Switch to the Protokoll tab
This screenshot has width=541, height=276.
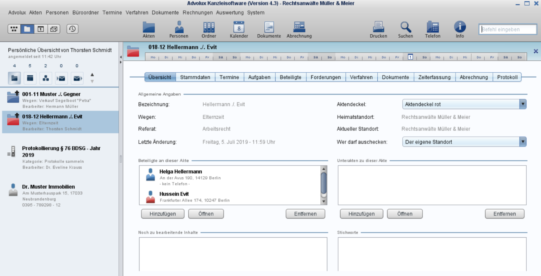507,77
